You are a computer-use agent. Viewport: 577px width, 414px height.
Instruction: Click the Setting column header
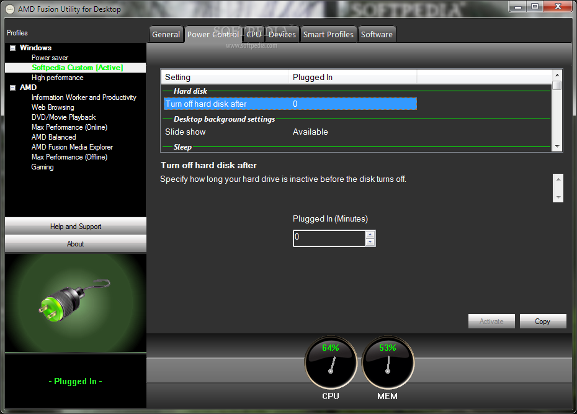click(225, 78)
